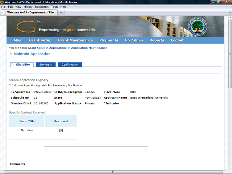Image resolution: width=232 pixels, height=174 pixels.
Task: Close the Firefox window
Action: [x=227, y=2]
